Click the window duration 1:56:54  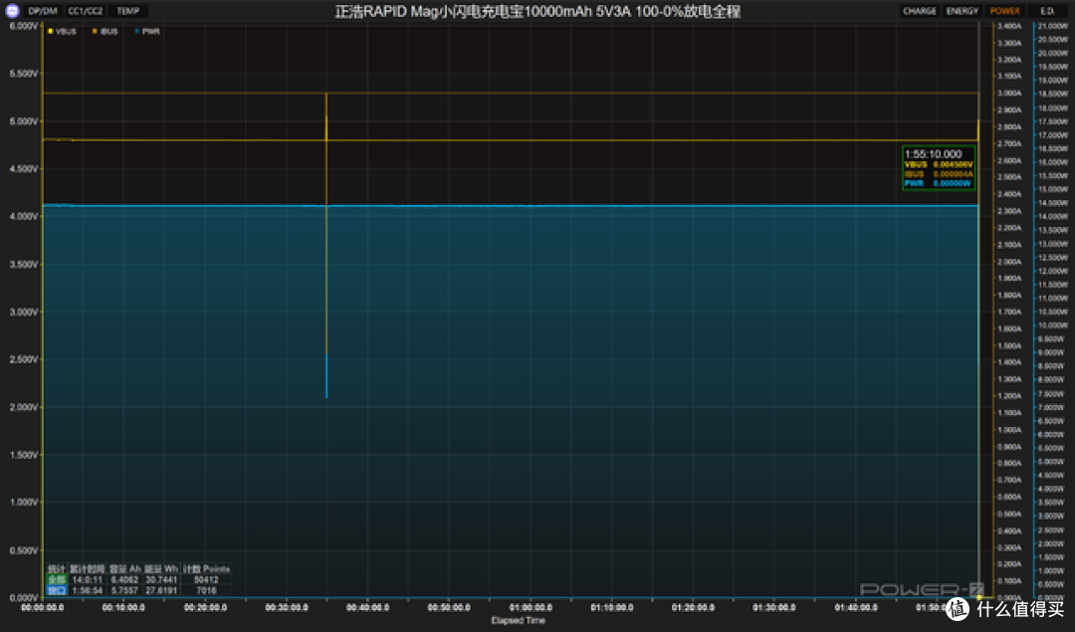(x=87, y=590)
